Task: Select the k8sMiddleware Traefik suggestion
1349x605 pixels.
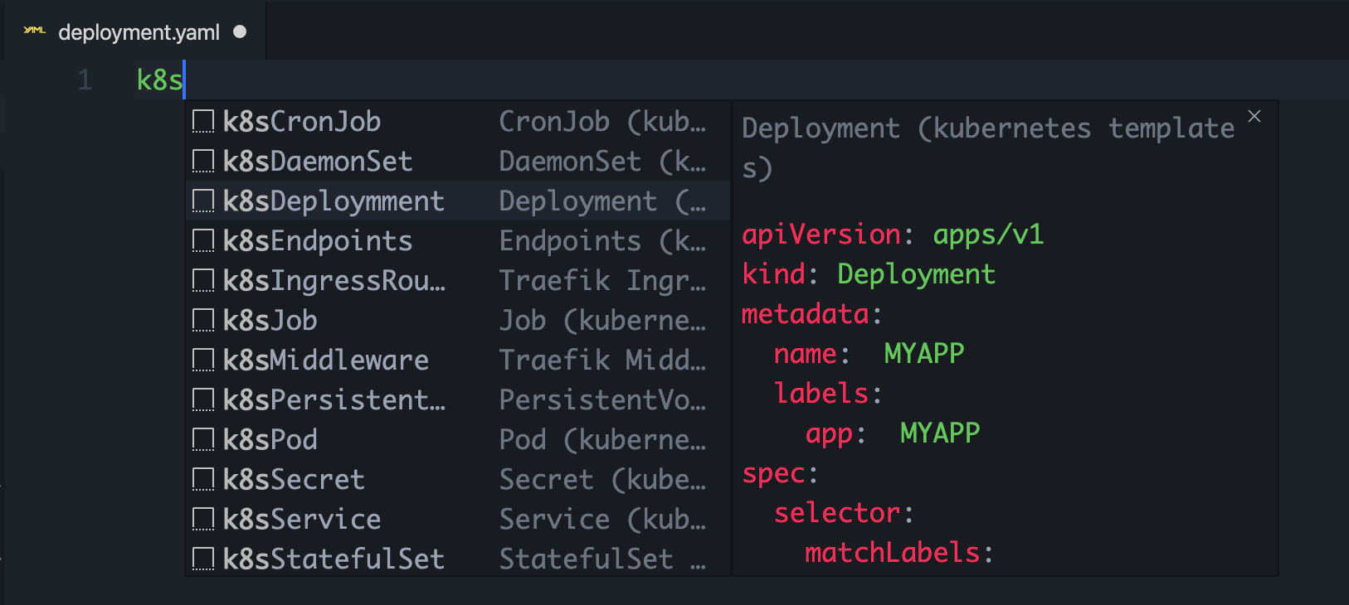Action: [x=326, y=361]
